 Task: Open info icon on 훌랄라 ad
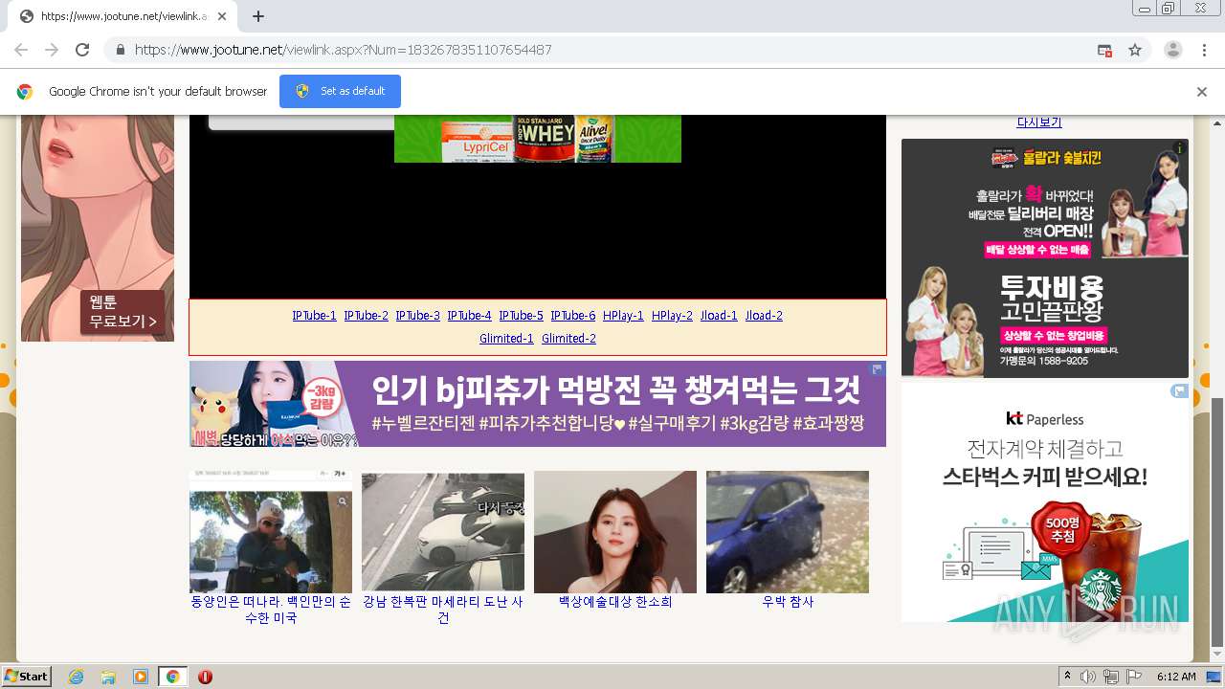pos(1180,147)
